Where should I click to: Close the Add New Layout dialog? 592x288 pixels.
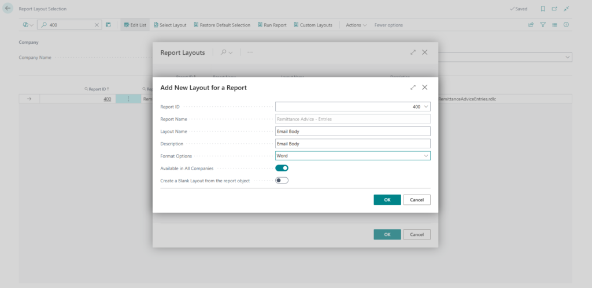tap(425, 88)
